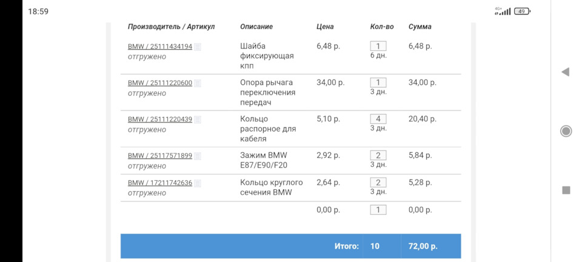The width and height of the screenshot is (582, 262).
Task: Click note icon beside BMW / 25111220439
Action: [x=198, y=119]
